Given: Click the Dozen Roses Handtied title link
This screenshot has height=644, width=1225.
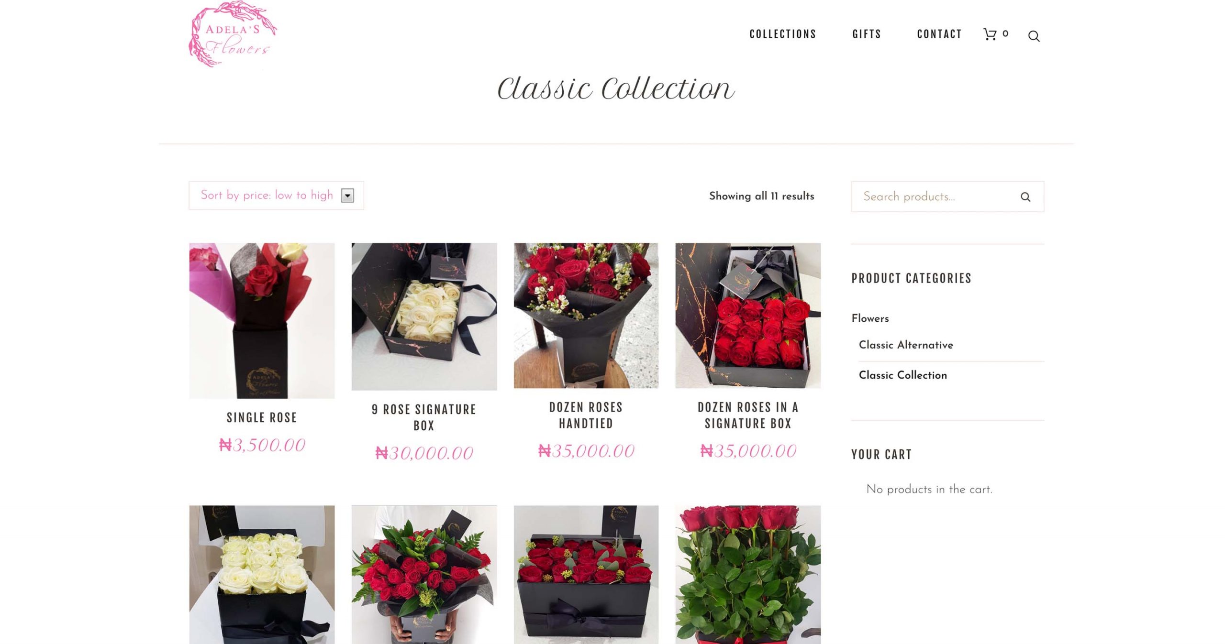Looking at the screenshot, I should point(586,415).
